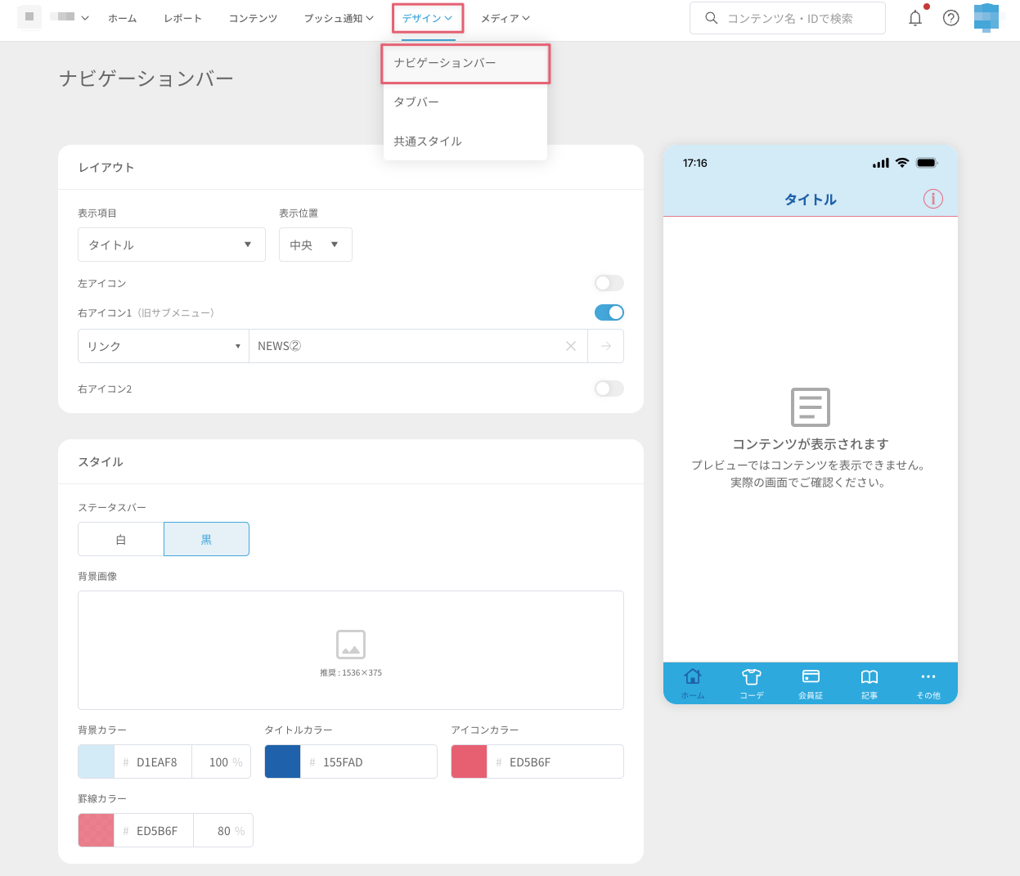This screenshot has height=876, width=1020.
Task: Tap the 記事 book icon in the preview
Action: point(869,676)
